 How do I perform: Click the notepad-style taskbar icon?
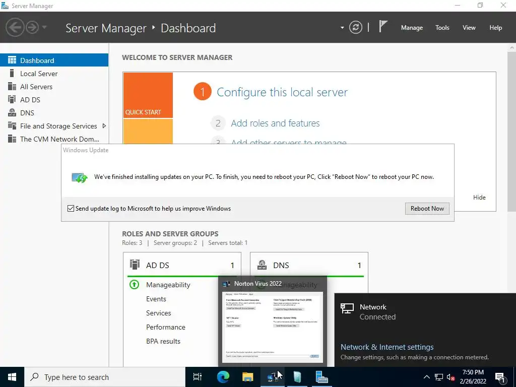click(x=297, y=377)
